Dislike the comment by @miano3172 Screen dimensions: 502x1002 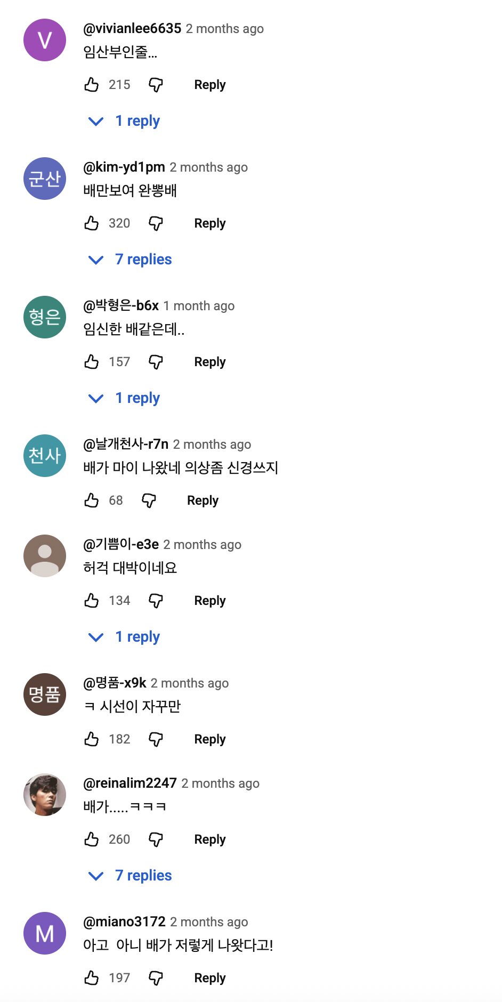click(x=156, y=978)
